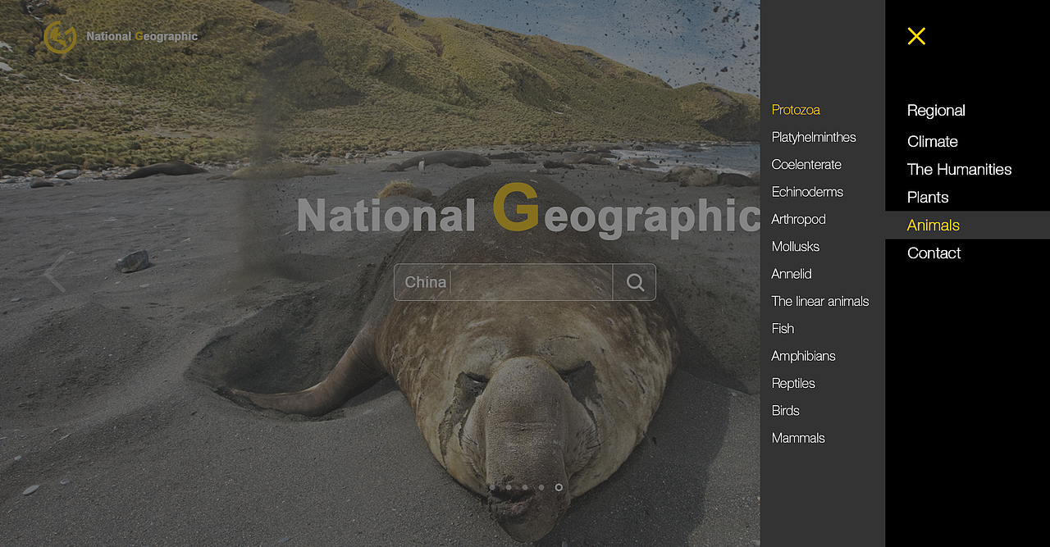Select the active fifth carousel dot
The height and width of the screenshot is (547, 1050).
tap(559, 487)
